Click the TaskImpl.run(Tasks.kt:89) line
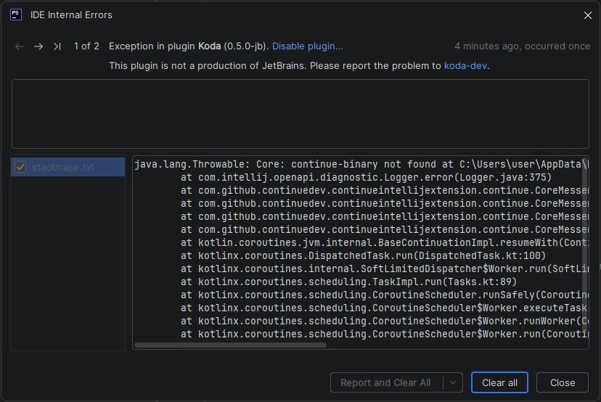The height and width of the screenshot is (402, 601). pos(349,282)
